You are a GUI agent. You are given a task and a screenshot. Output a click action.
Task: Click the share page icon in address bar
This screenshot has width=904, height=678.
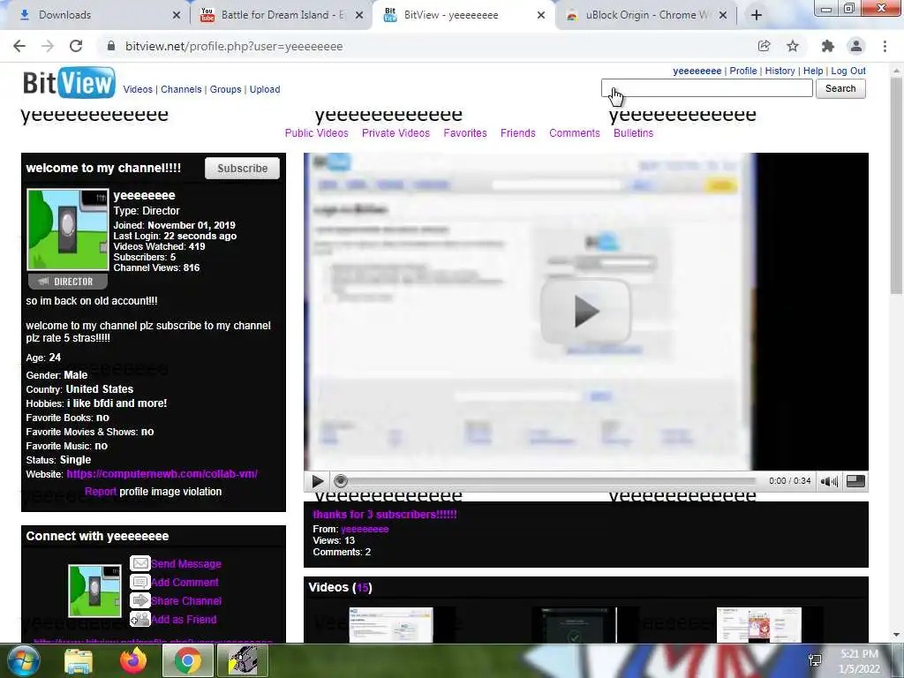pyautogui.click(x=764, y=46)
